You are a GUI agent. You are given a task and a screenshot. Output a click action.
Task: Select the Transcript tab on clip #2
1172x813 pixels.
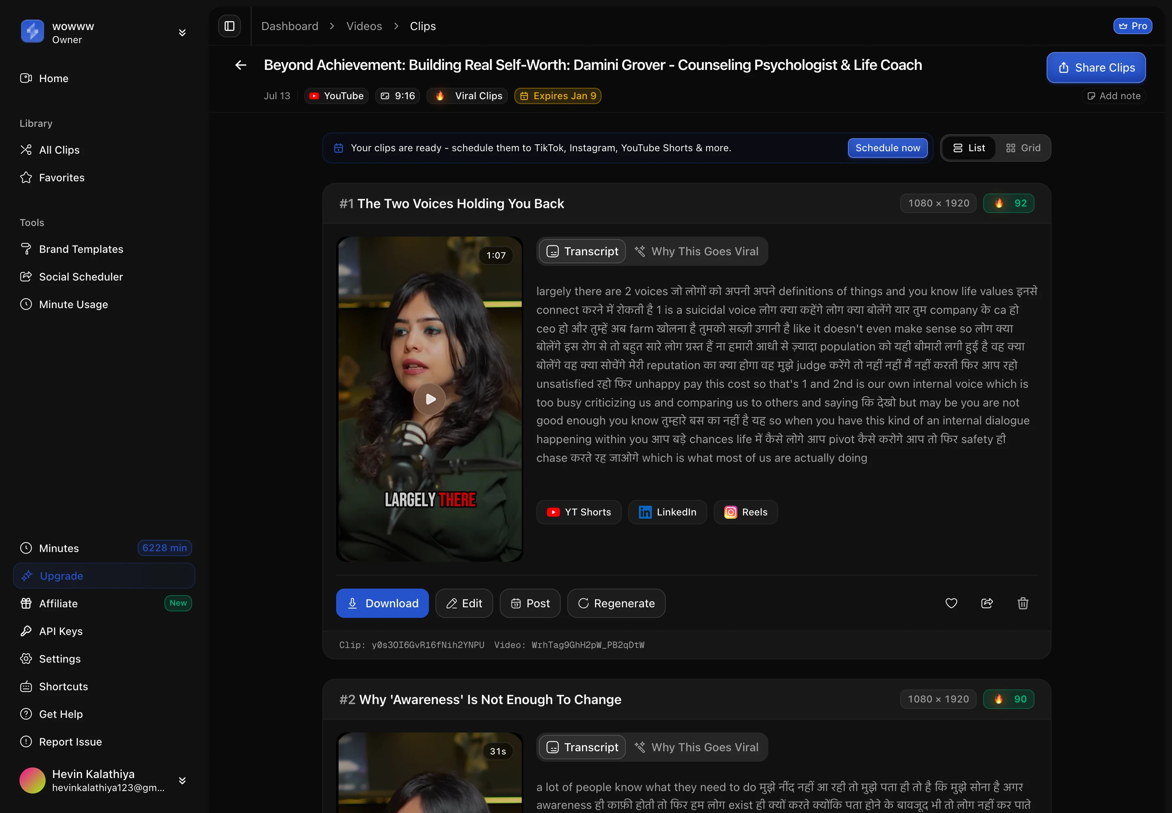[582, 747]
